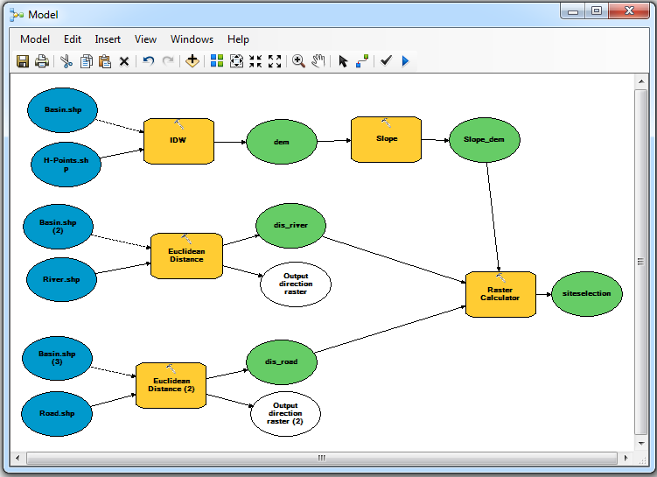
Task: Select the IDW tool box
Action: [x=179, y=141]
